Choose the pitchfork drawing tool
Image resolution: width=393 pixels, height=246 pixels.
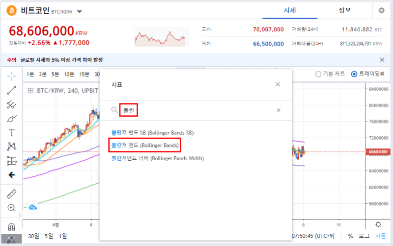11,104
